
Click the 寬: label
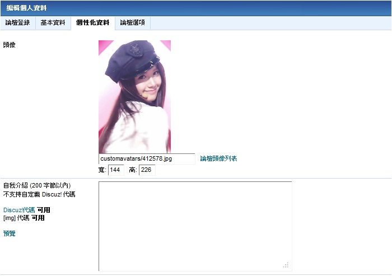(102, 170)
